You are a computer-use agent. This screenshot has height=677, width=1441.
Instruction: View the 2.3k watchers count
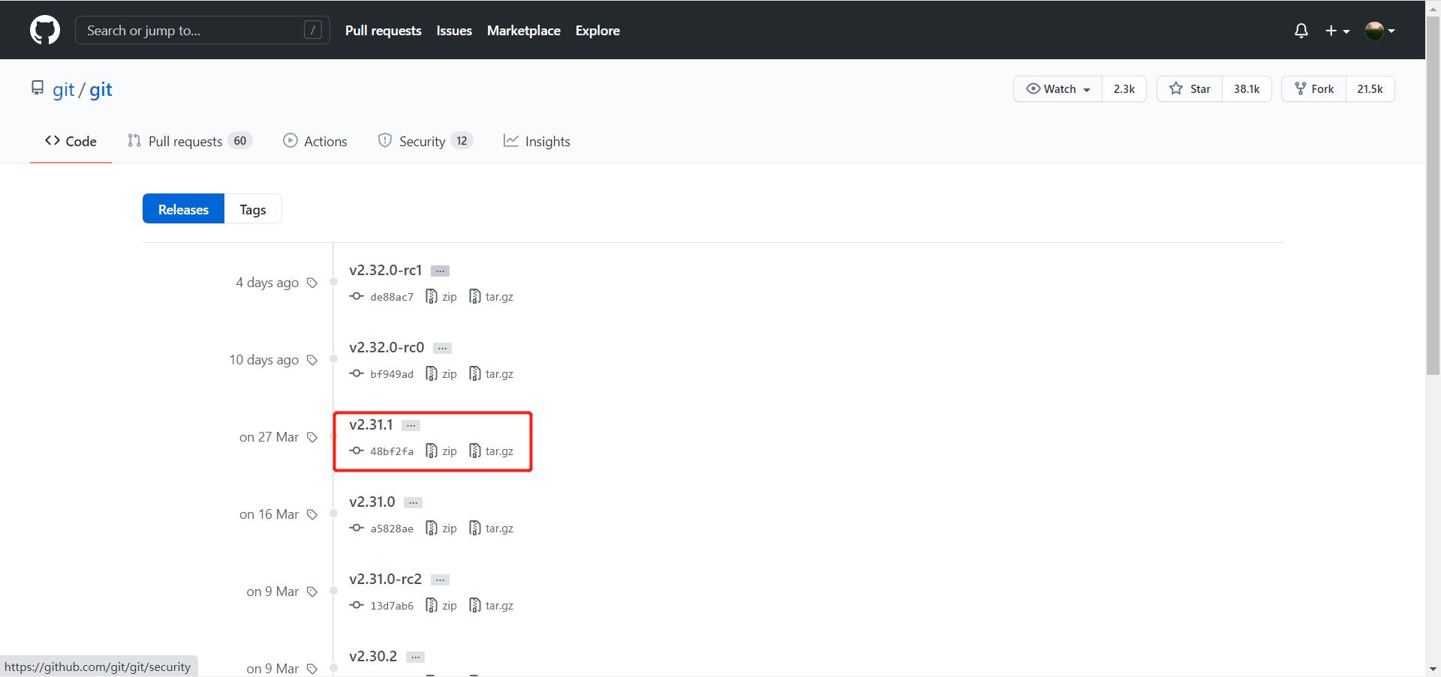pyautogui.click(x=1124, y=88)
